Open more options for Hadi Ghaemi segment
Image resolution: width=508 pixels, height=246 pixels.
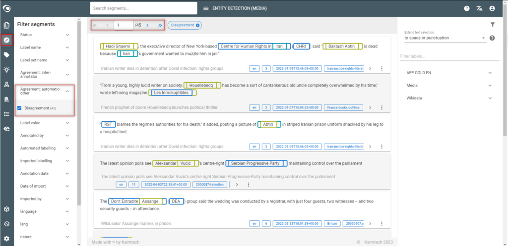pyautogui.click(x=381, y=68)
